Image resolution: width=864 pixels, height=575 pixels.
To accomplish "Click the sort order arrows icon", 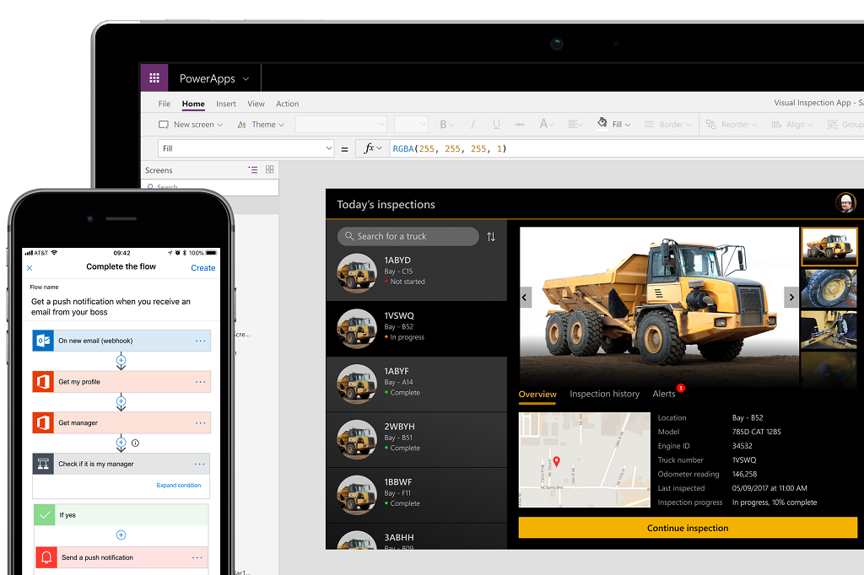I will [491, 237].
